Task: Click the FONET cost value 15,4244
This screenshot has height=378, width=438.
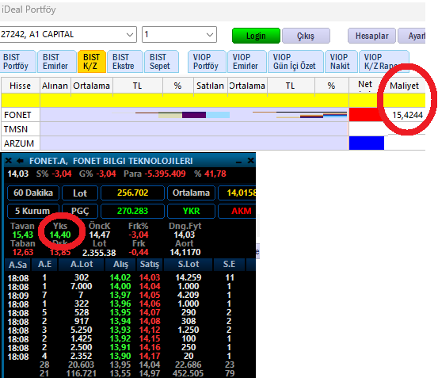Action: click(x=407, y=115)
